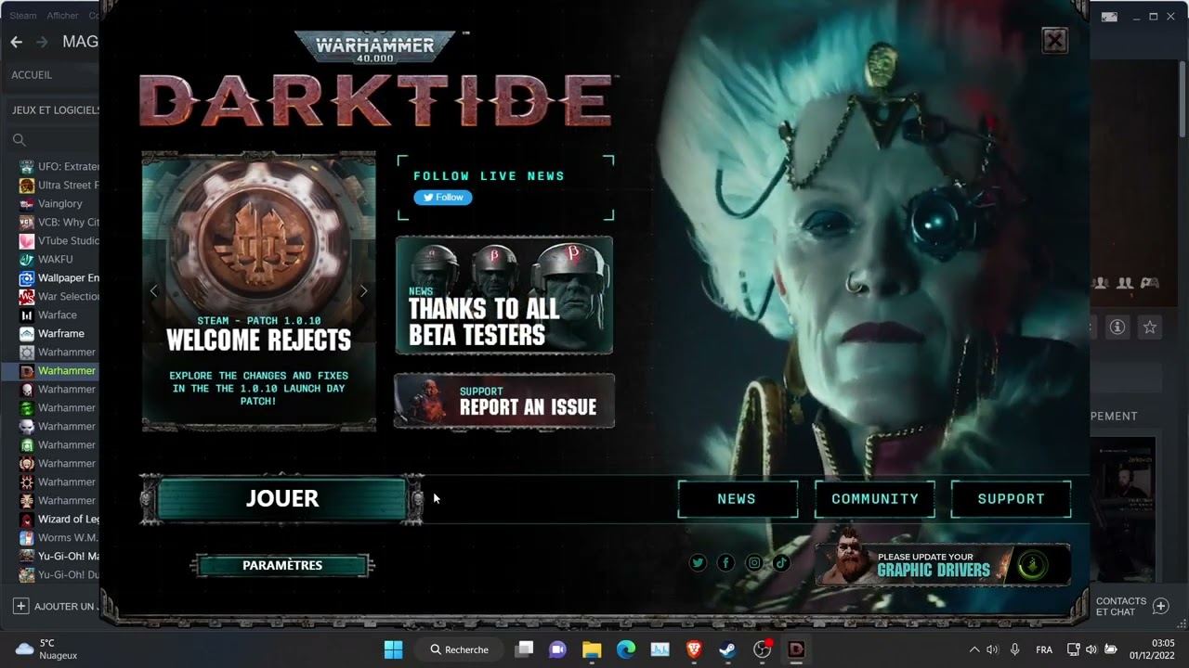
Task: Open File Explorer from the taskbar
Action: click(592, 649)
